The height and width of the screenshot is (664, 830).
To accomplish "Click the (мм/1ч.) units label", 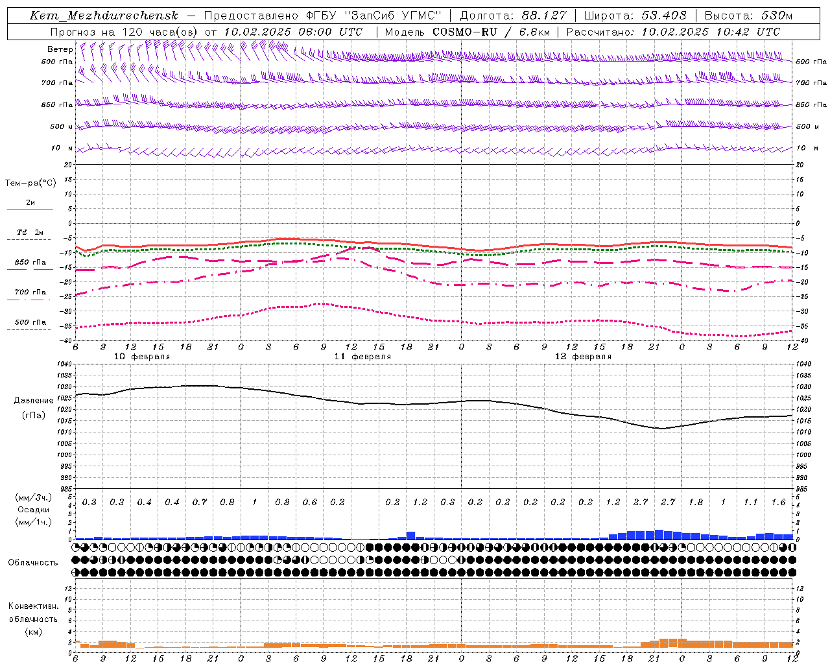I will pos(33,522).
